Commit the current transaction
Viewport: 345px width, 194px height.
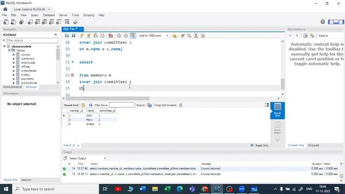coord(119,36)
